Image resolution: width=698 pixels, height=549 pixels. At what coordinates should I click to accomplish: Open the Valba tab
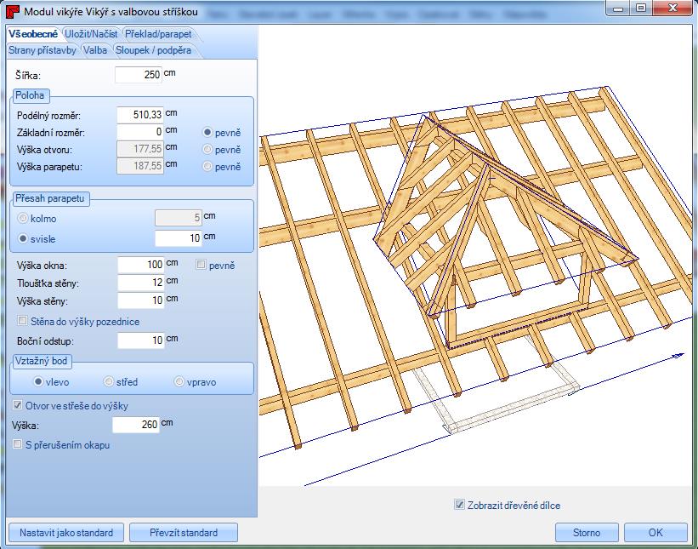(x=95, y=50)
